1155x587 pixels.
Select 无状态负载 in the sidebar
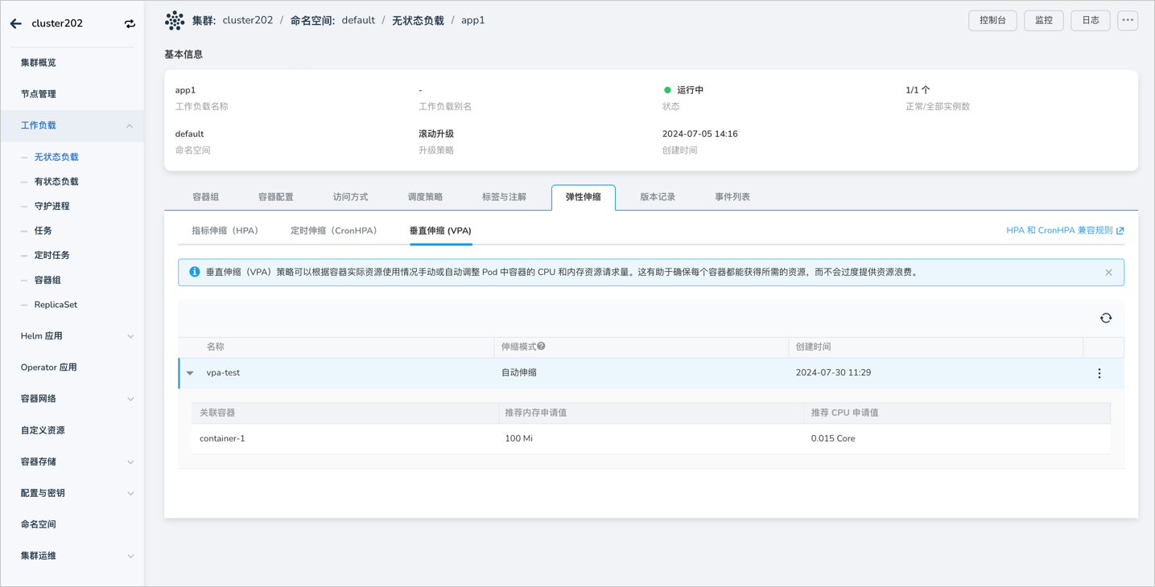(x=56, y=158)
